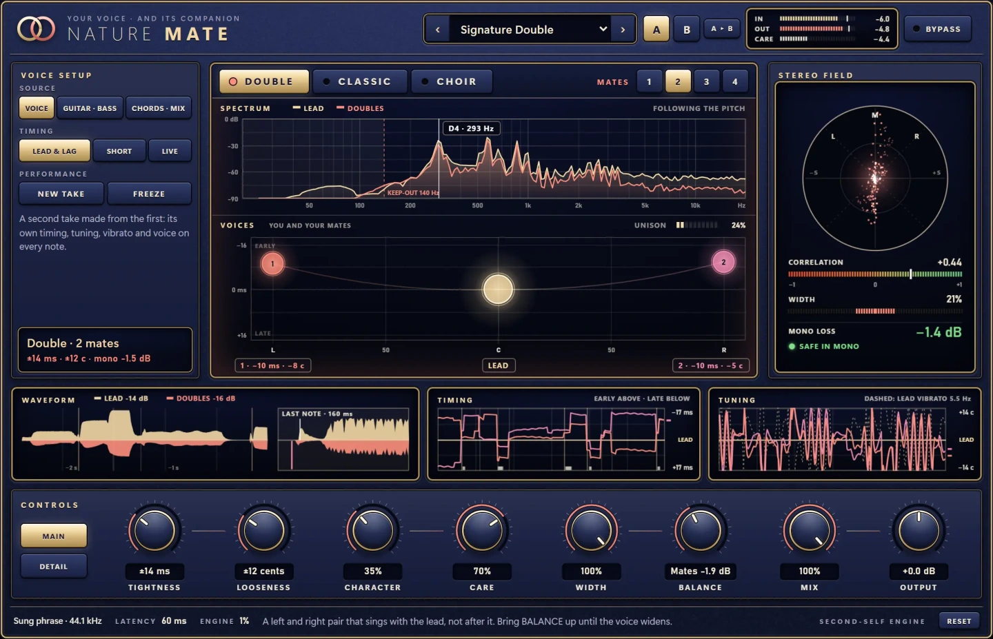The image size is (993, 639).
Task: Select the central lead voice orb
Action: 498,289
